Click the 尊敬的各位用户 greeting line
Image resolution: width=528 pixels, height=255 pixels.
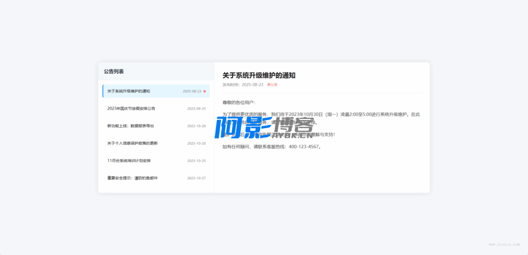[x=239, y=103]
